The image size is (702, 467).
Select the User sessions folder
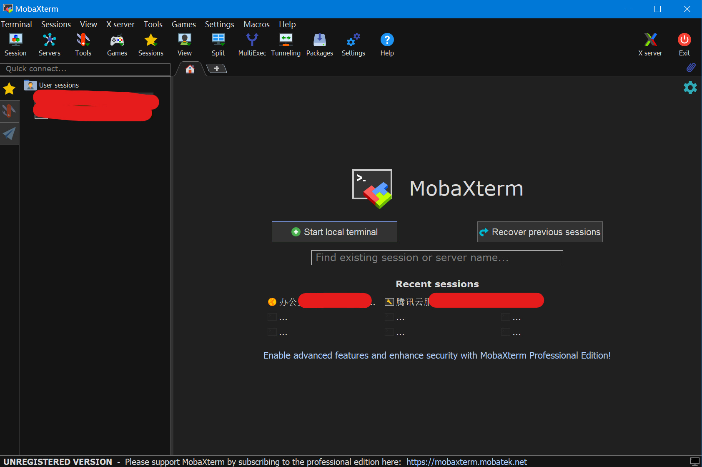[x=52, y=85]
